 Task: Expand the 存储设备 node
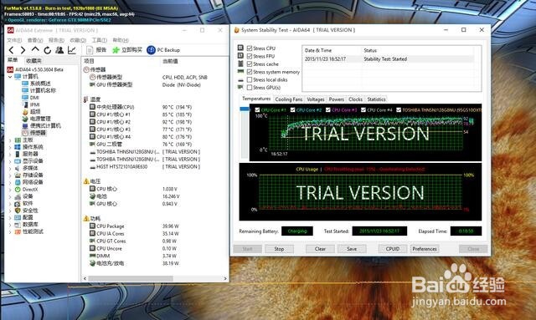(10, 175)
